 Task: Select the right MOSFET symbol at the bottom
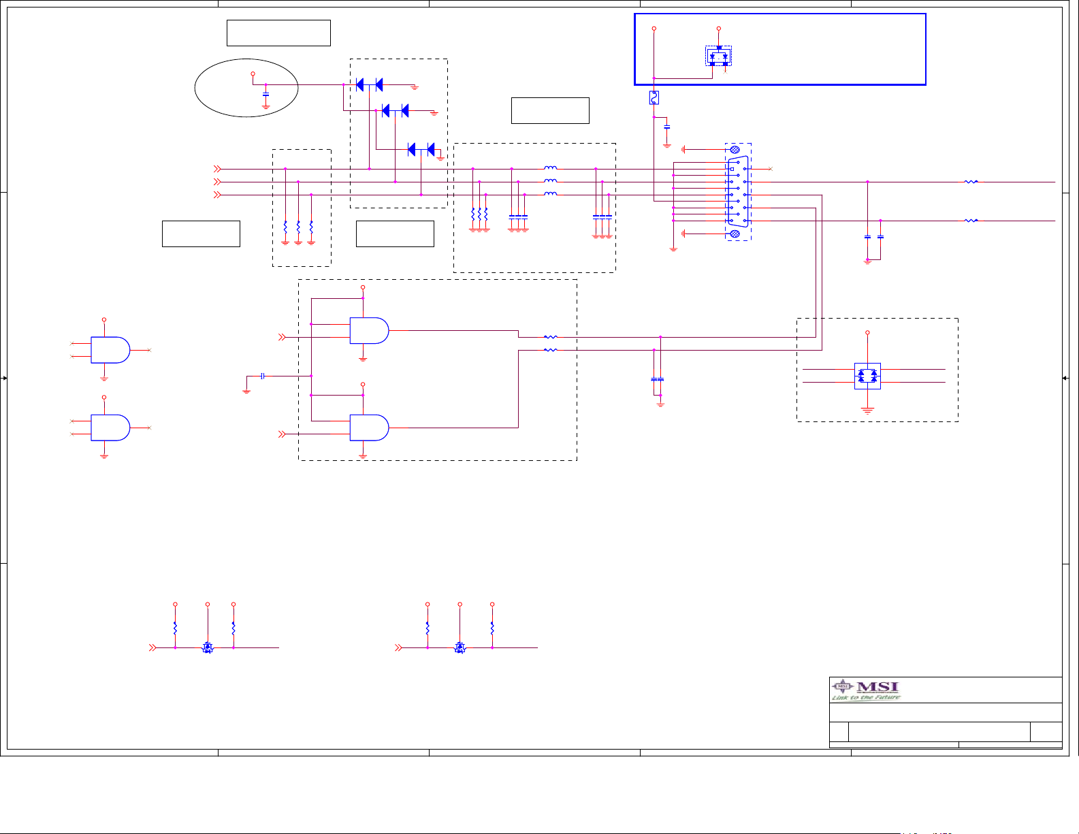[460, 647]
